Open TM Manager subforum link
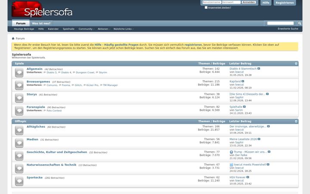 pos(110,85)
